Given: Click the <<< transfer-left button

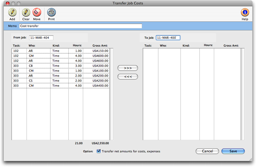Looking at the screenshot, I should [x=128, y=76].
